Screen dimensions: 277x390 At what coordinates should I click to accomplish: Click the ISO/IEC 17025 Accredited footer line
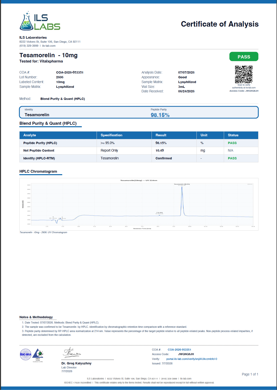click(139, 383)
